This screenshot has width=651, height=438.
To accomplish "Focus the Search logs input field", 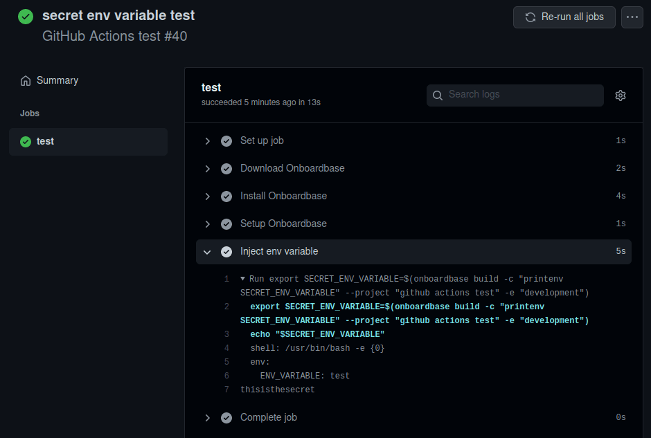I will pyautogui.click(x=515, y=95).
